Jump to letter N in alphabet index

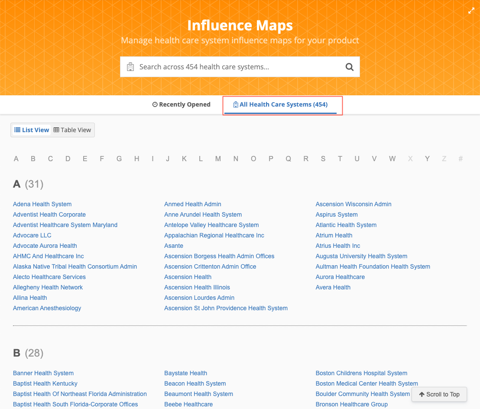(x=236, y=159)
